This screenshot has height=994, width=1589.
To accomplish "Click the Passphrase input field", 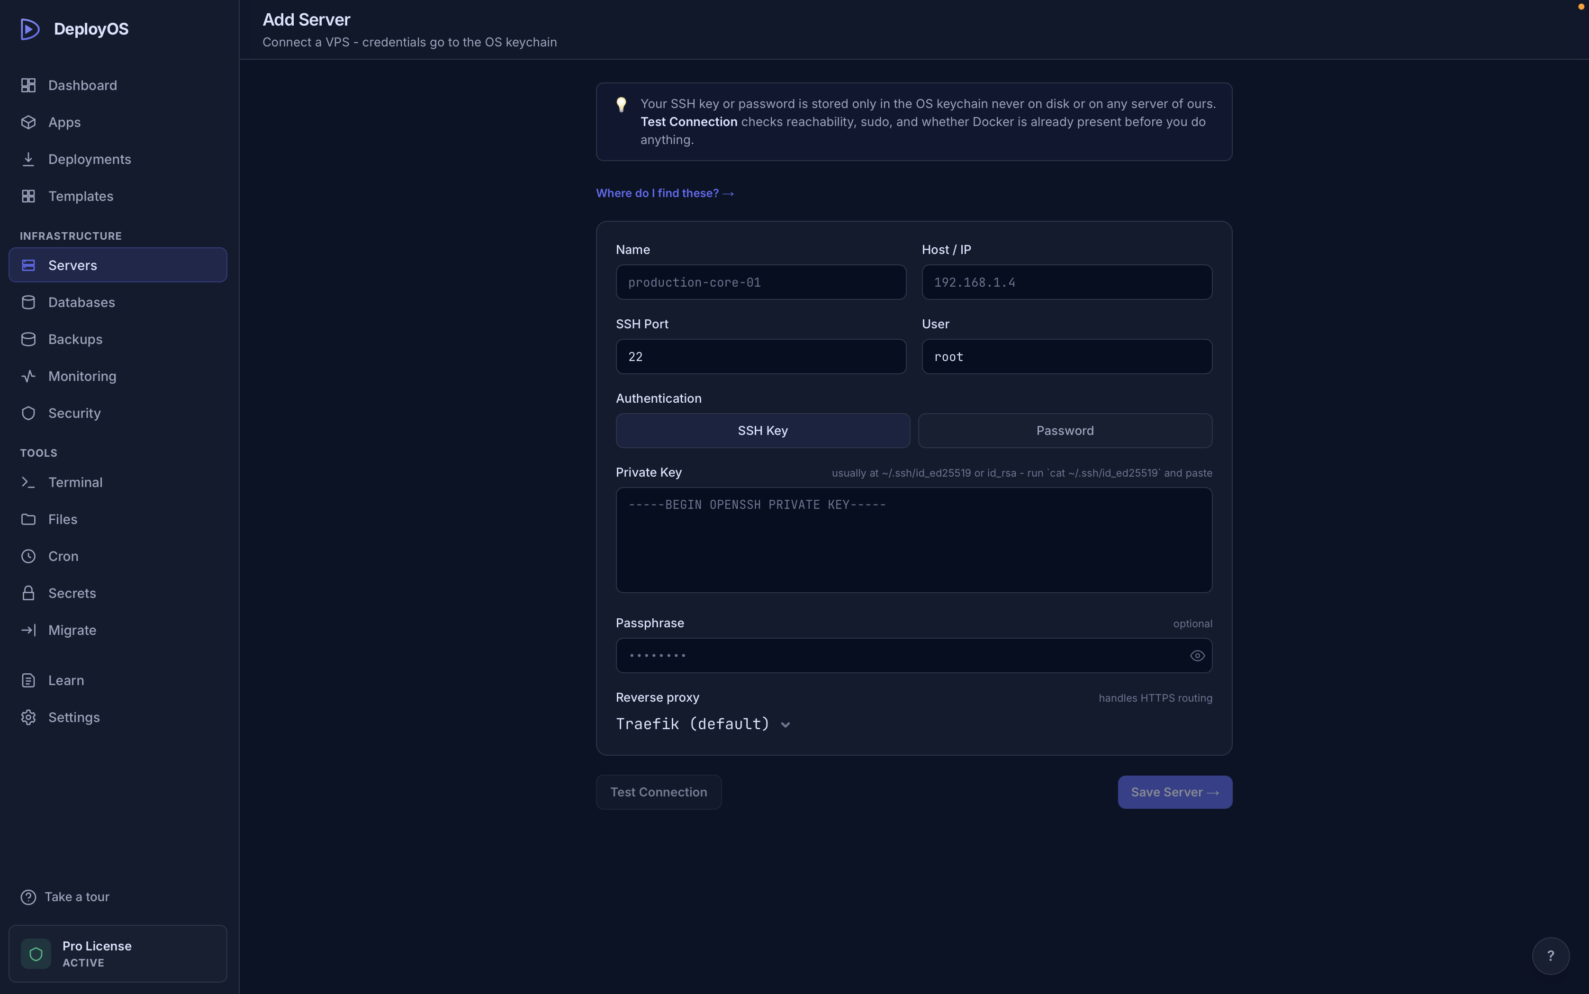I will pyautogui.click(x=914, y=655).
